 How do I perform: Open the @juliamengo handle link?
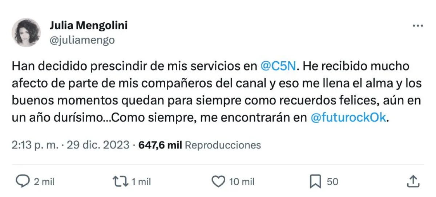click(x=81, y=40)
